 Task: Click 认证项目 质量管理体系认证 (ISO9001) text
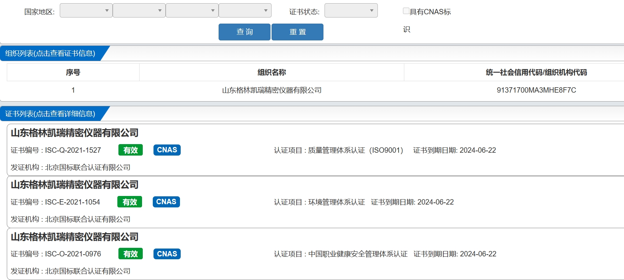point(338,150)
